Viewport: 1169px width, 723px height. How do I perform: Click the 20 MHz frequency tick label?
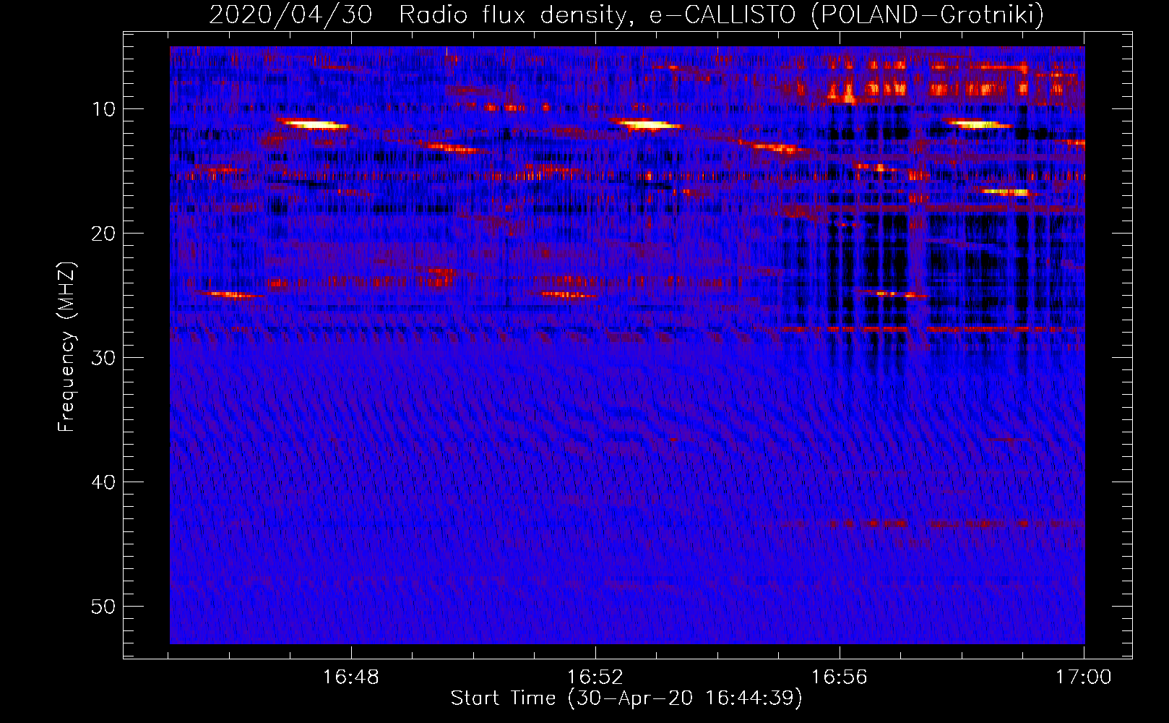104,234
